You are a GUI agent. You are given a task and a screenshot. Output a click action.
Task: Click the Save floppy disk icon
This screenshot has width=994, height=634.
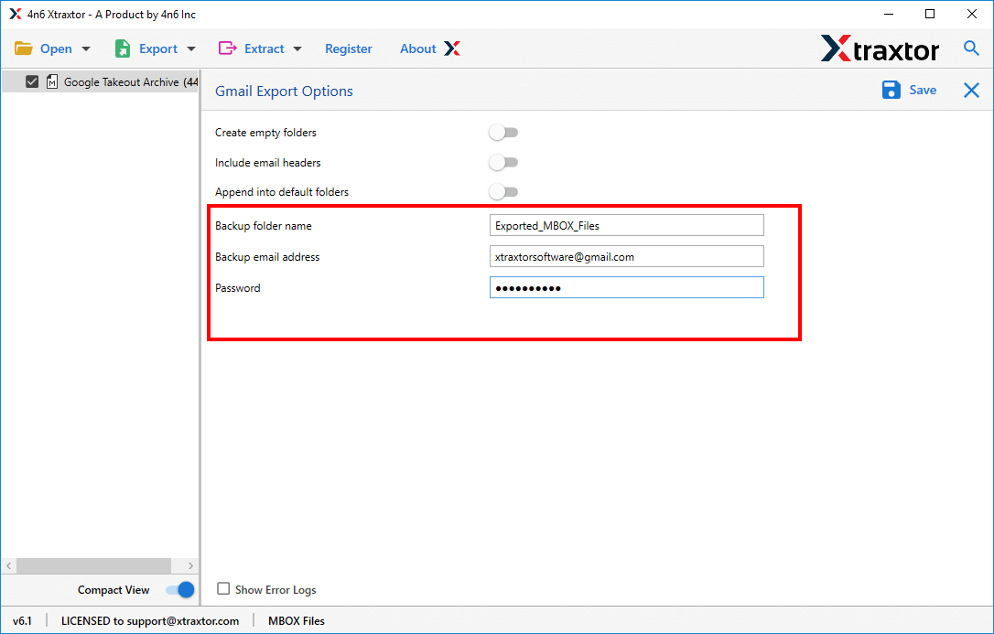click(x=891, y=90)
